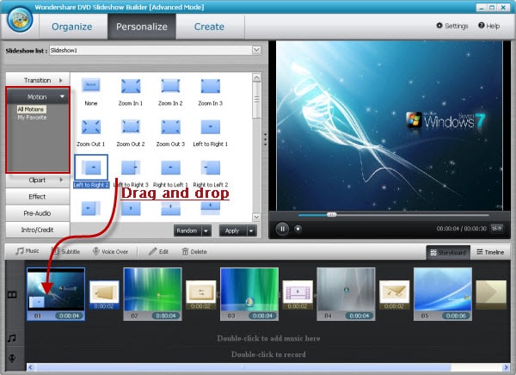Expand the Clipart category
The width and height of the screenshot is (516, 375).
38,180
